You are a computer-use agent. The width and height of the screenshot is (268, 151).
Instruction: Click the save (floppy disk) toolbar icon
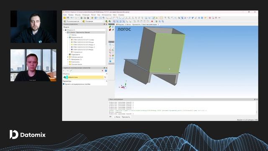[68, 18]
